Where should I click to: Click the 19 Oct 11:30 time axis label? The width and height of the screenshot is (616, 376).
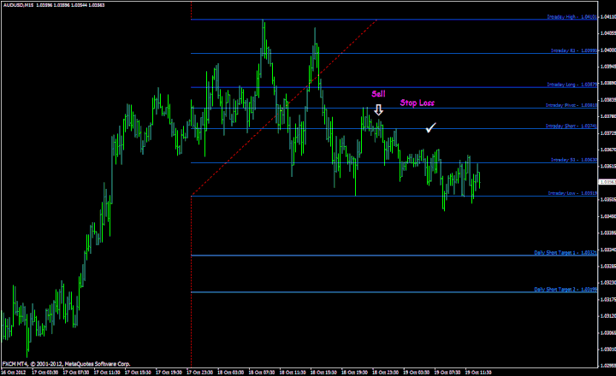[x=478, y=372]
